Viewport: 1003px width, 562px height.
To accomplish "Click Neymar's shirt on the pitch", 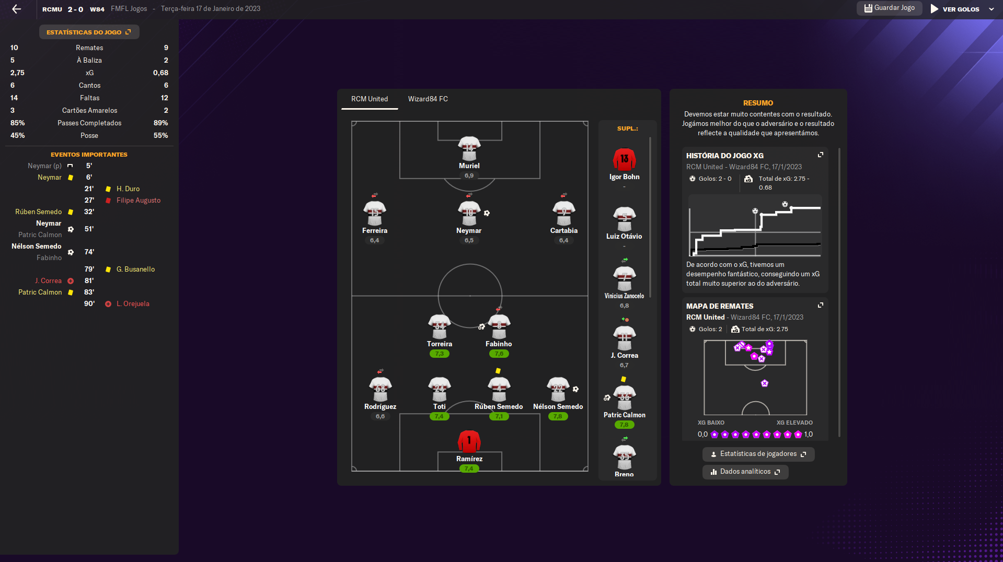I will [x=469, y=213].
